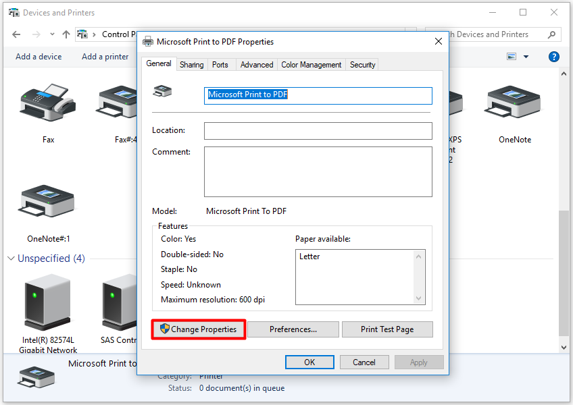Confirm with the OK button
The height and width of the screenshot is (405, 573).
pos(309,362)
